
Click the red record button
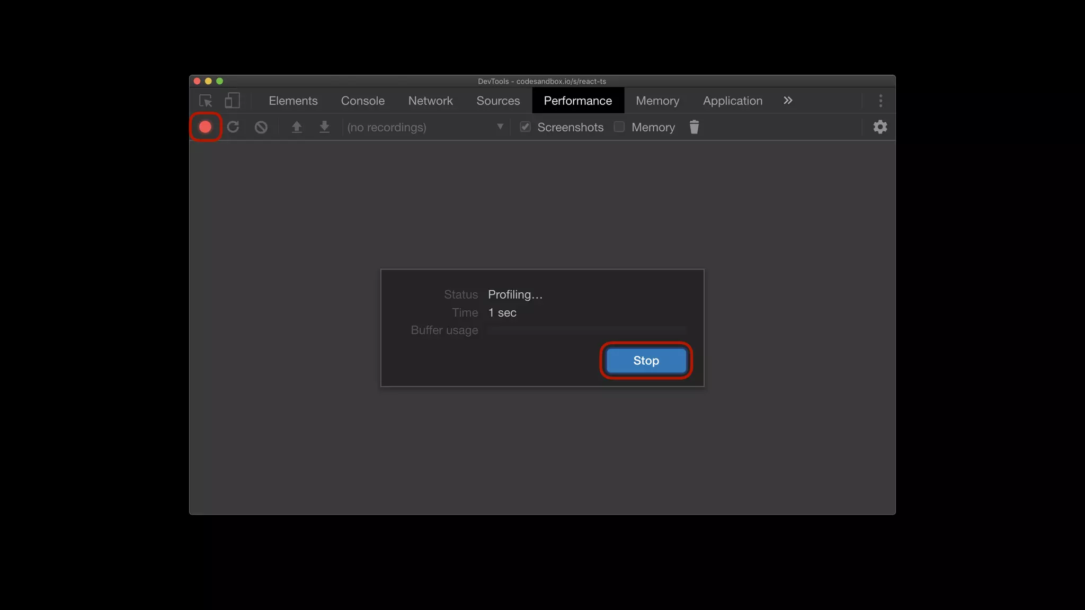[205, 127]
